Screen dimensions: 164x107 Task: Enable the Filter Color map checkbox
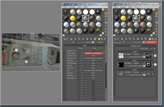click(x=66, y=68)
